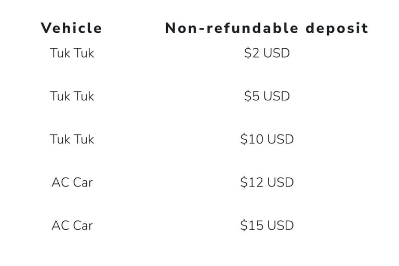This screenshot has height=266, width=399.
Task: Select Tuk Tuk in the $2 row
Action: (x=72, y=53)
